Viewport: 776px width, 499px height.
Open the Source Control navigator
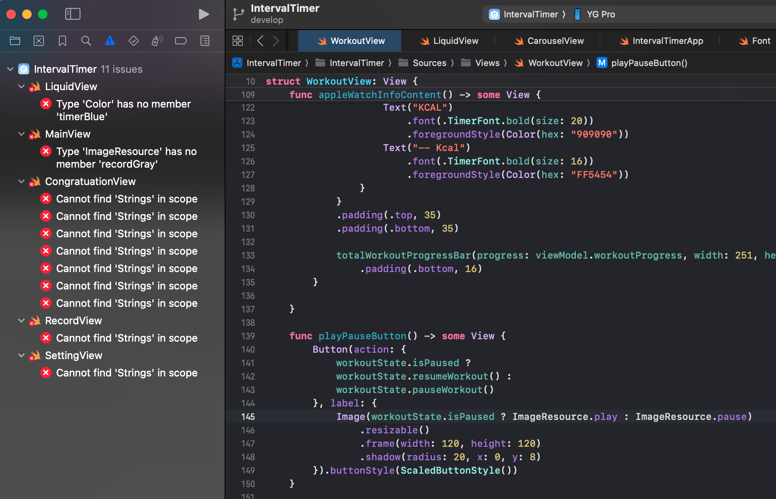tap(39, 41)
